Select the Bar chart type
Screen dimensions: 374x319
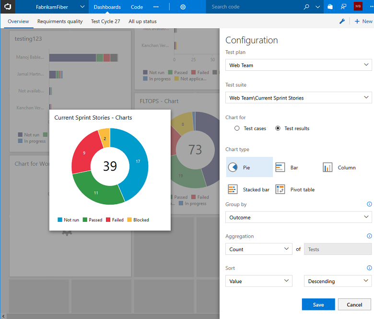pos(287,167)
